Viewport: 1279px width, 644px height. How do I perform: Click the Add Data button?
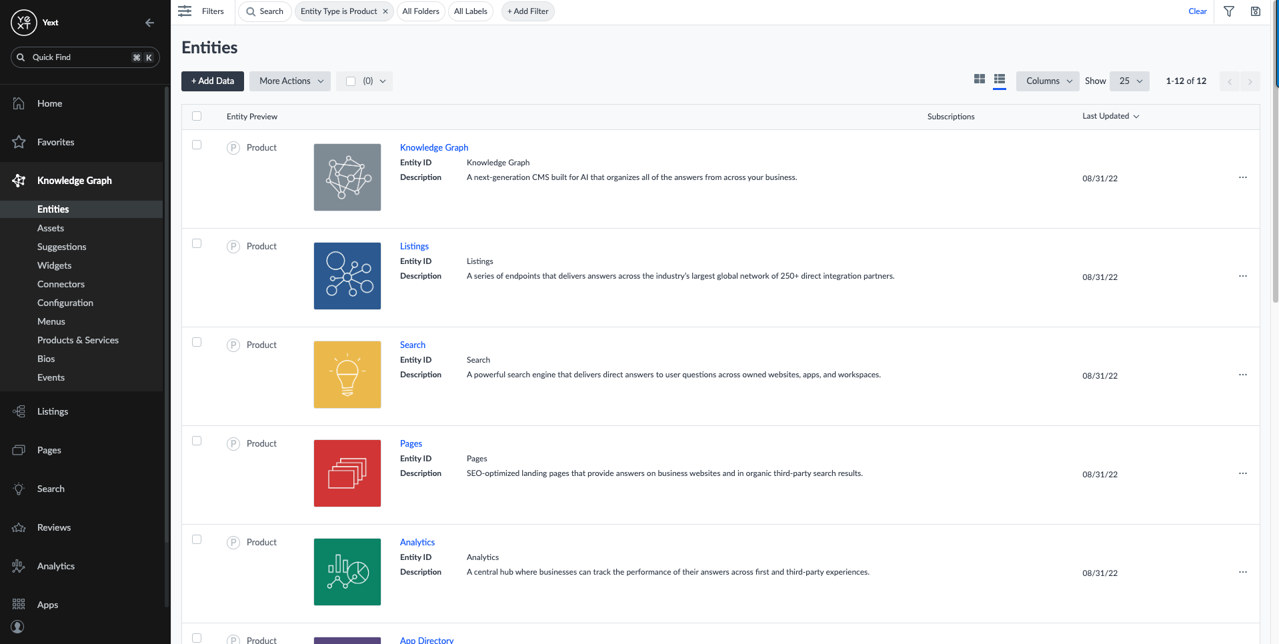point(212,81)
